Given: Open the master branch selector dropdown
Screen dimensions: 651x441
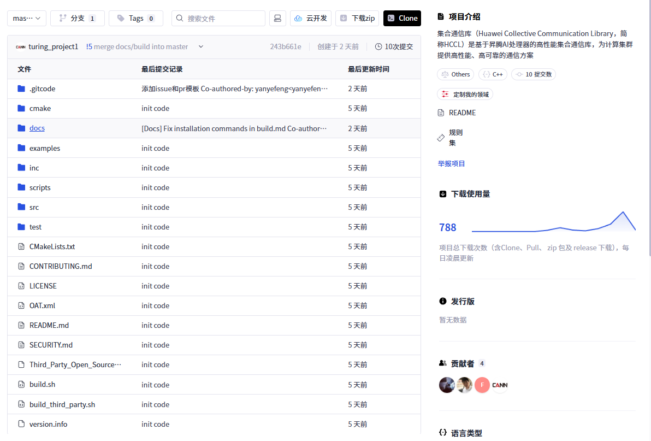Looking at the screenshot, I should [27, 18].
